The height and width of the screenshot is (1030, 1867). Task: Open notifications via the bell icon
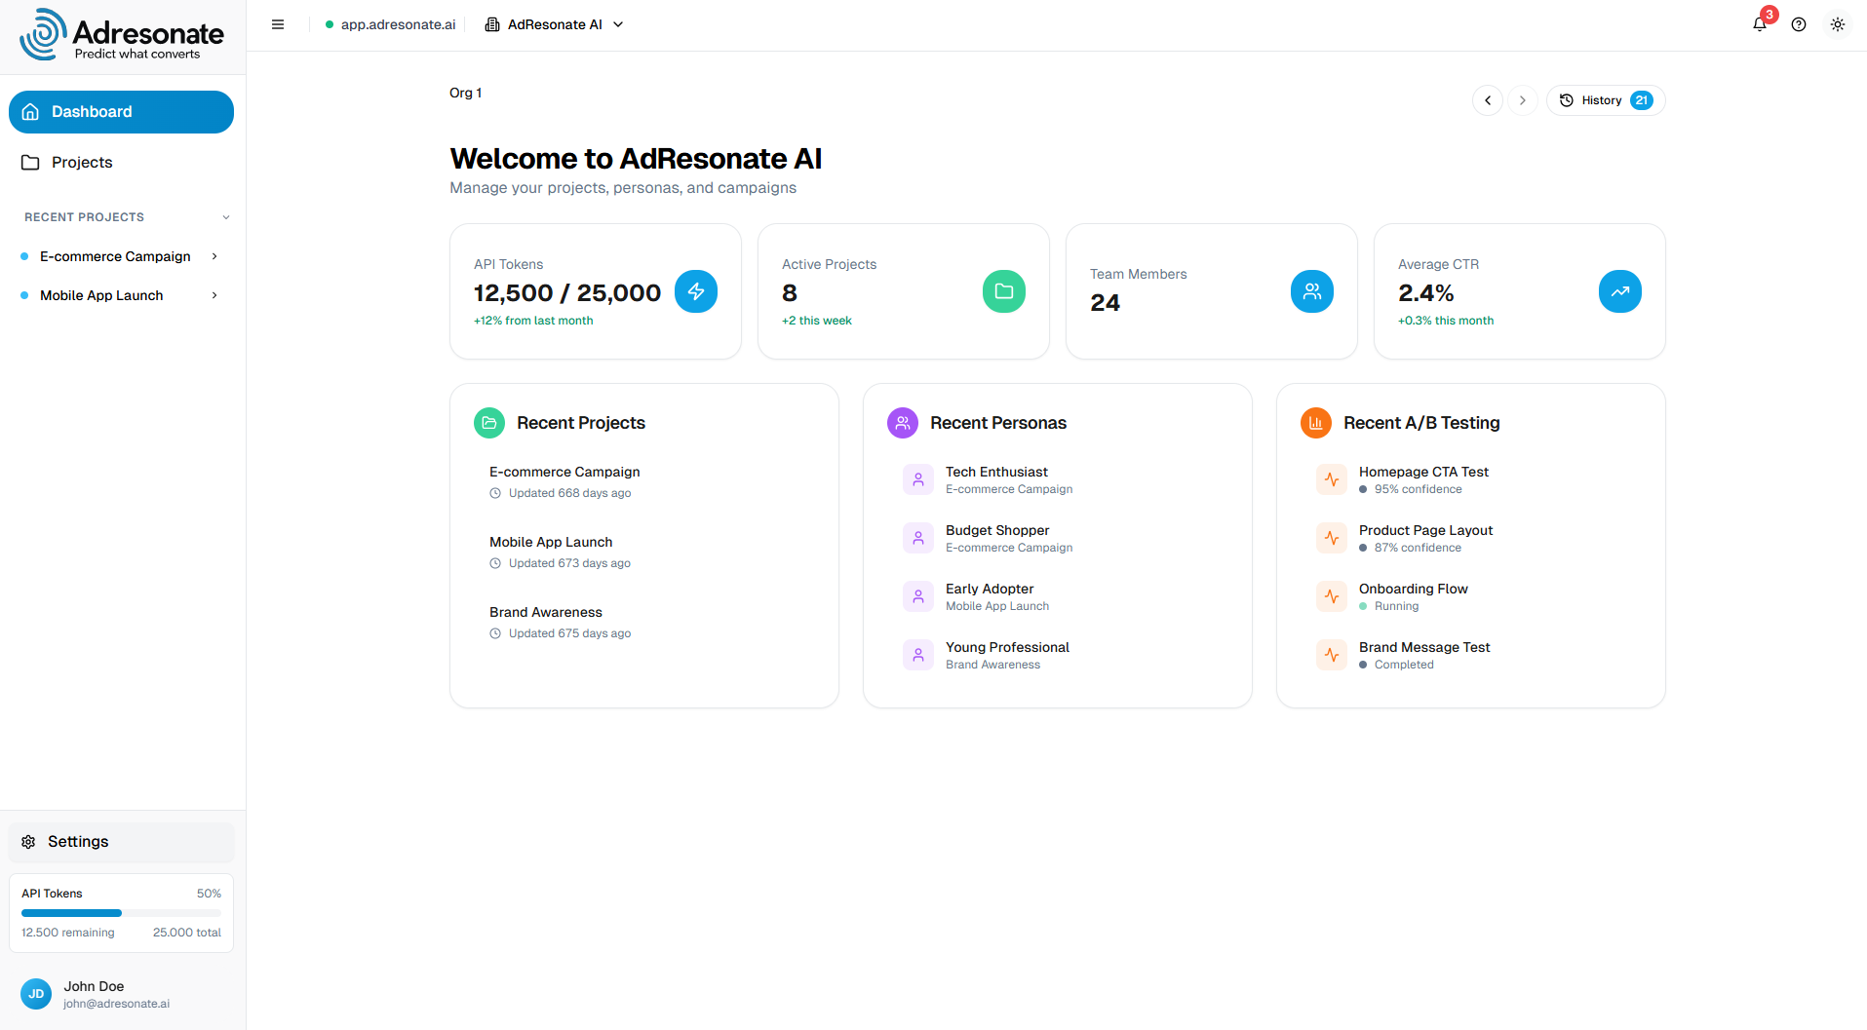point(1759,24)
